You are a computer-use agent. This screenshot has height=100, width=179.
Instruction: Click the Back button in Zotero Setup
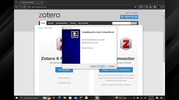point(94,66)
